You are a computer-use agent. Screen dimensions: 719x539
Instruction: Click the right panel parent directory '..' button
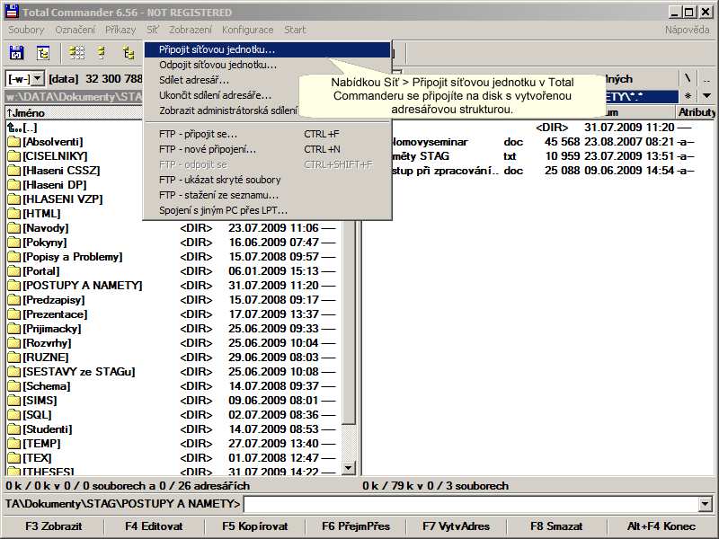click(706, 79)
